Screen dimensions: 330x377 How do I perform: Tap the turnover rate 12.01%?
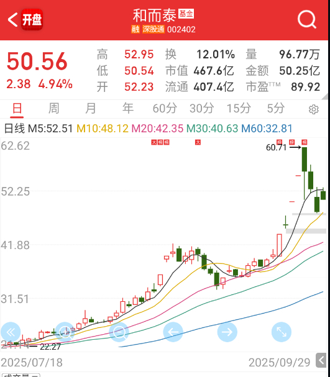point(216,54)
